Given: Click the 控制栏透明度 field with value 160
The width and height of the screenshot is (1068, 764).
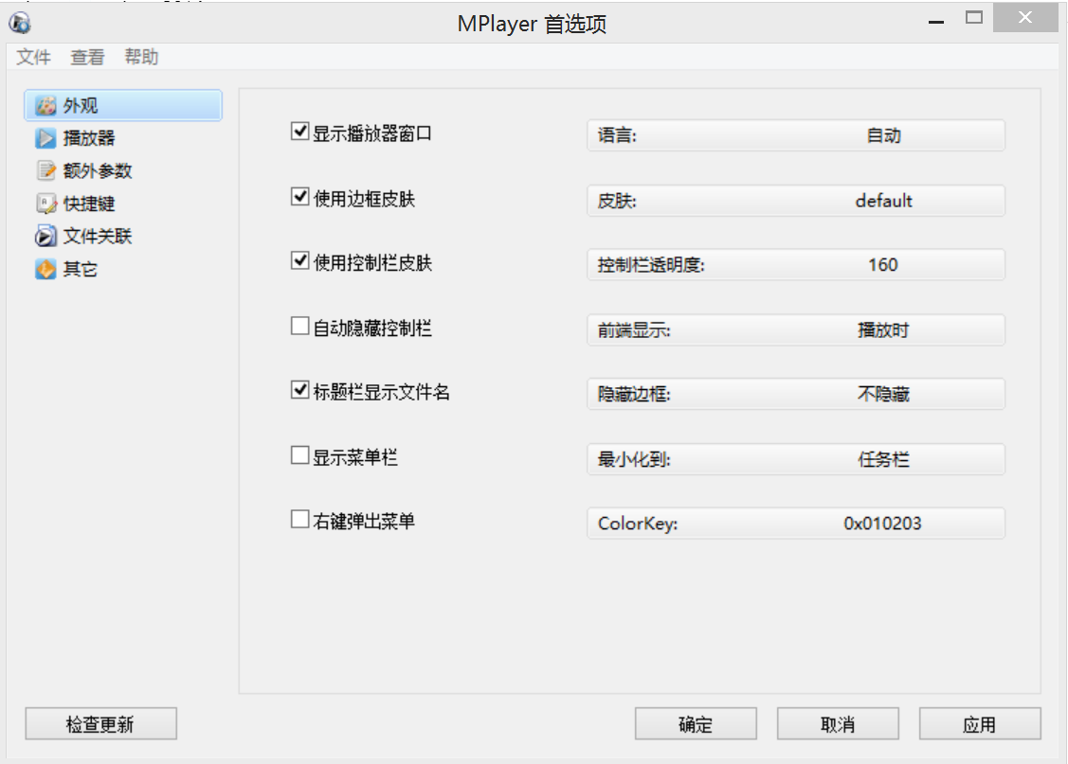Looking at the screenshot, I should 796,265.
